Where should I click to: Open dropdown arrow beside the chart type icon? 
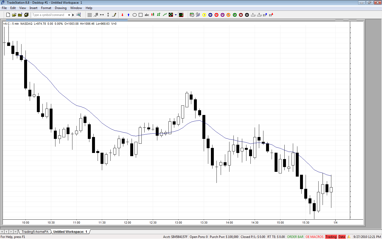click(x=176, y=15)
